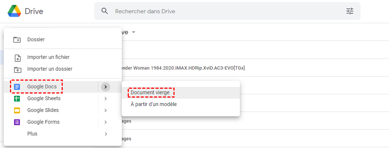Image resolution: width=389 pixels, height=148 pixels.
Task: Click the search magnifier icon
Action: pyautogui.click(x=105, y=11)
